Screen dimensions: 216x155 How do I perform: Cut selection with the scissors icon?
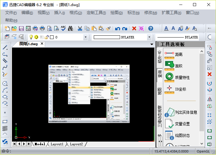[80, 29]
